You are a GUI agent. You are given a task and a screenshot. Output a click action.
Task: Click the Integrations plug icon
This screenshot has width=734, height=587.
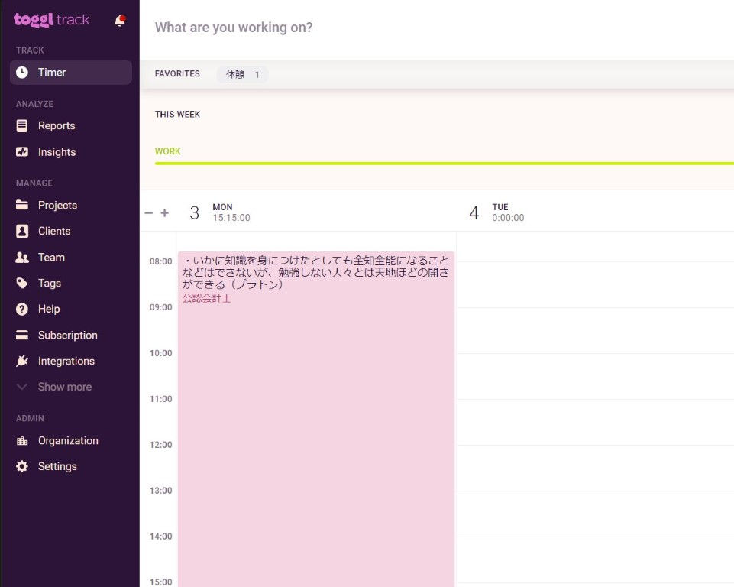(x=22, y=361)
